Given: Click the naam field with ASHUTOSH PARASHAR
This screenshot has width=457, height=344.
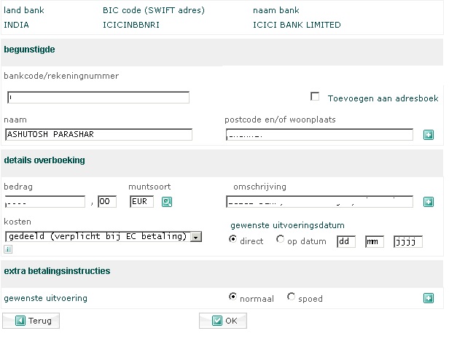Looking at the screenshot, I should (x=98, y=134).
